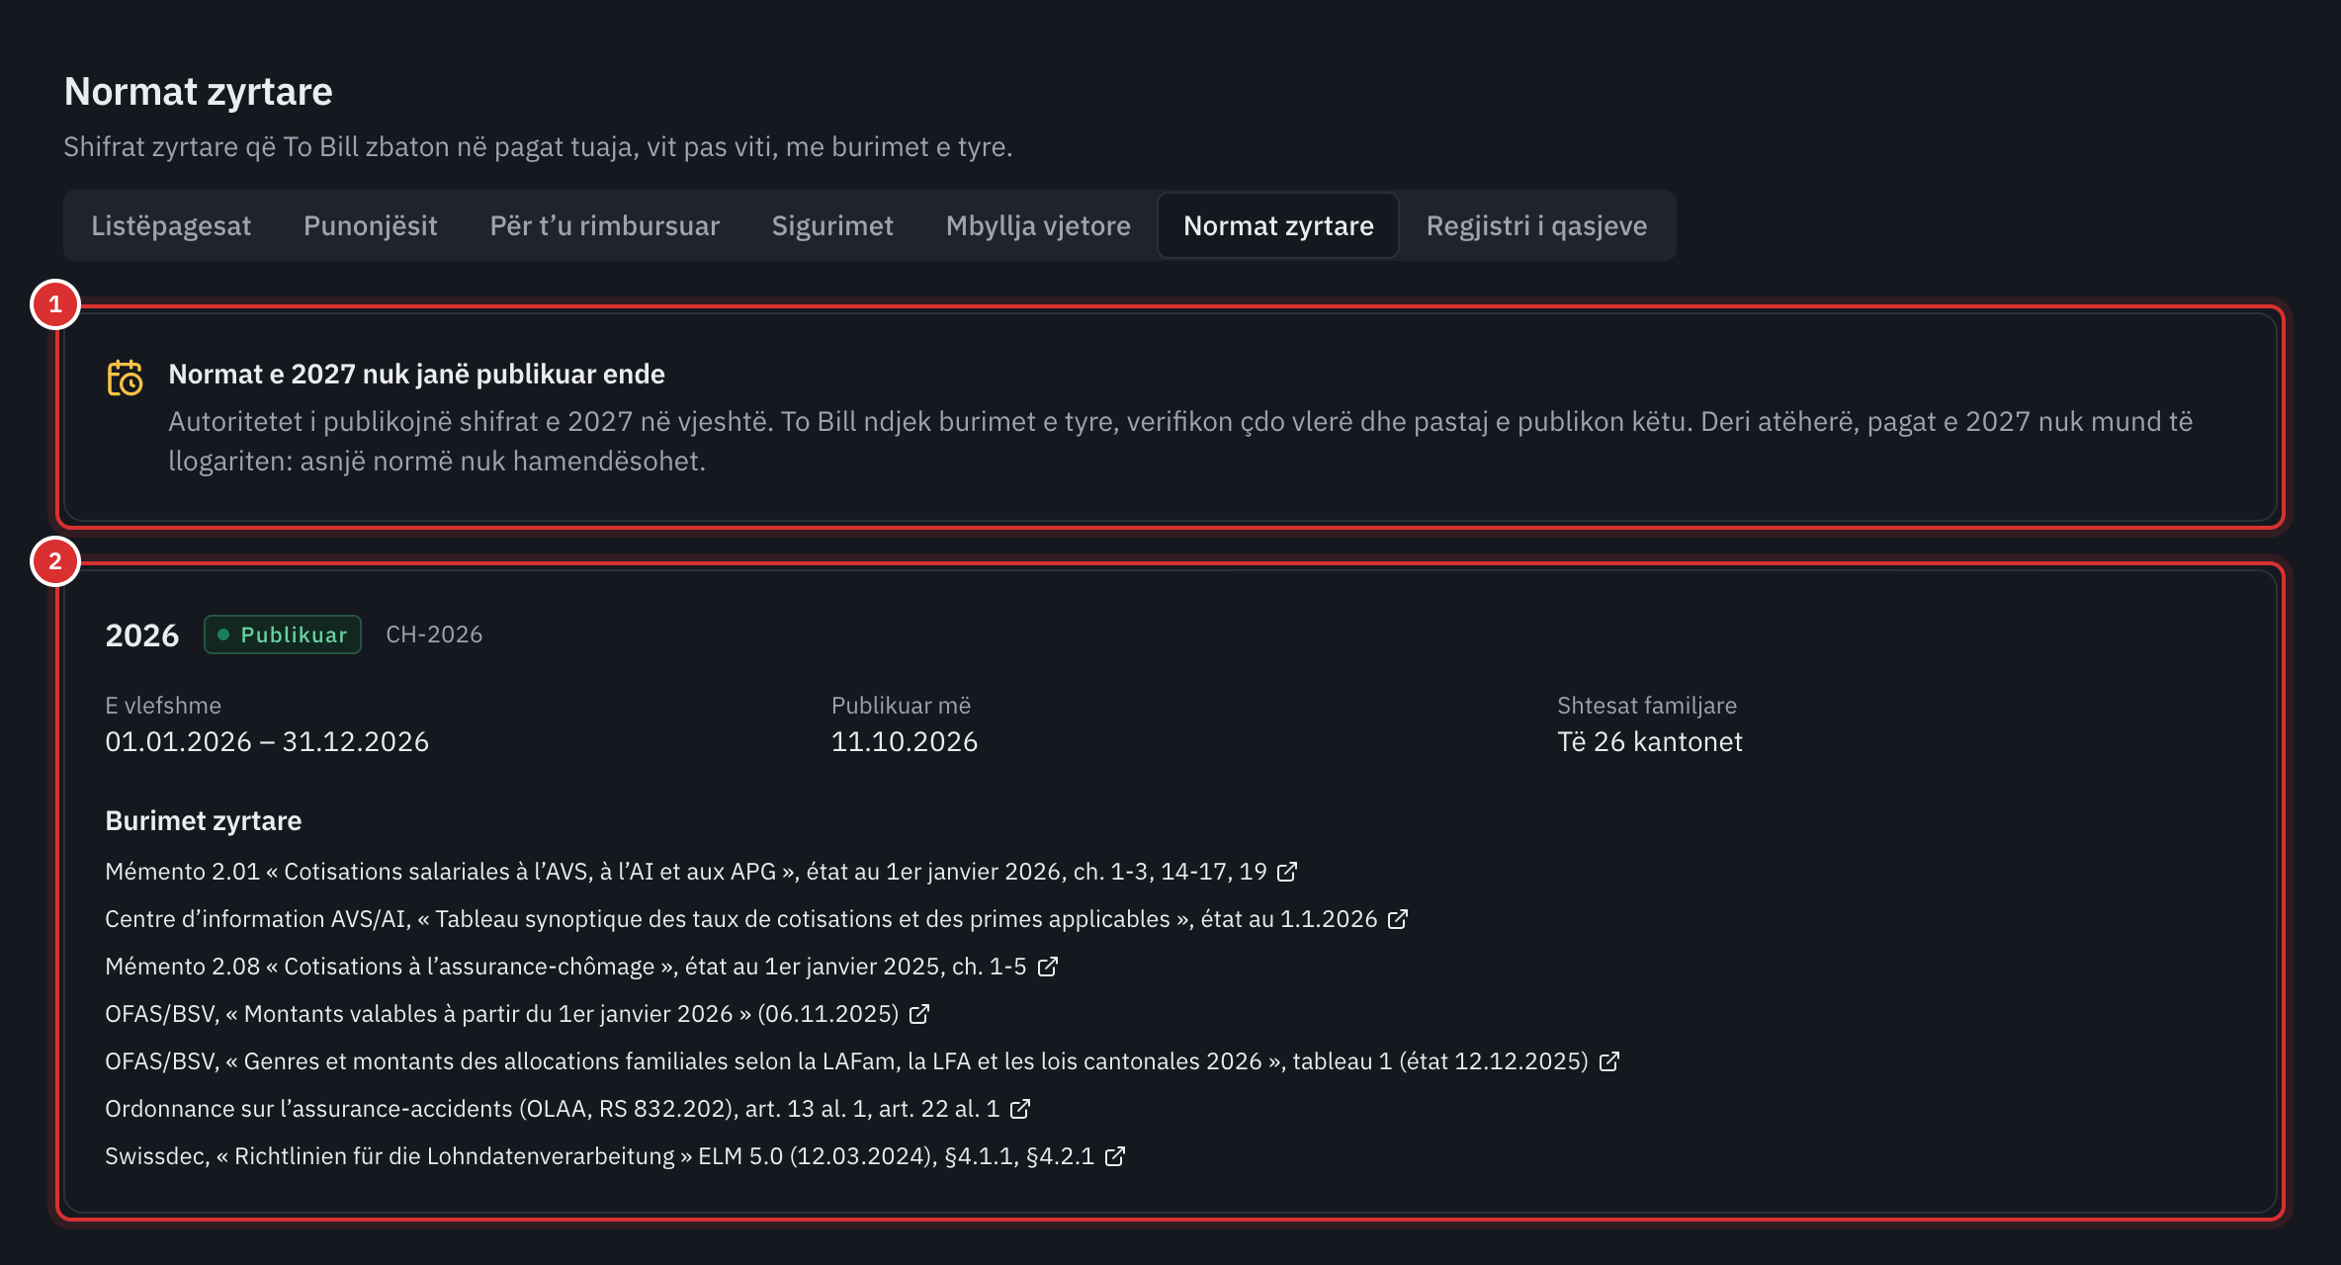Select the Për t'u rimbursuar tab
Screen dimensions: 2341x1265
click(x=605, y=225)
